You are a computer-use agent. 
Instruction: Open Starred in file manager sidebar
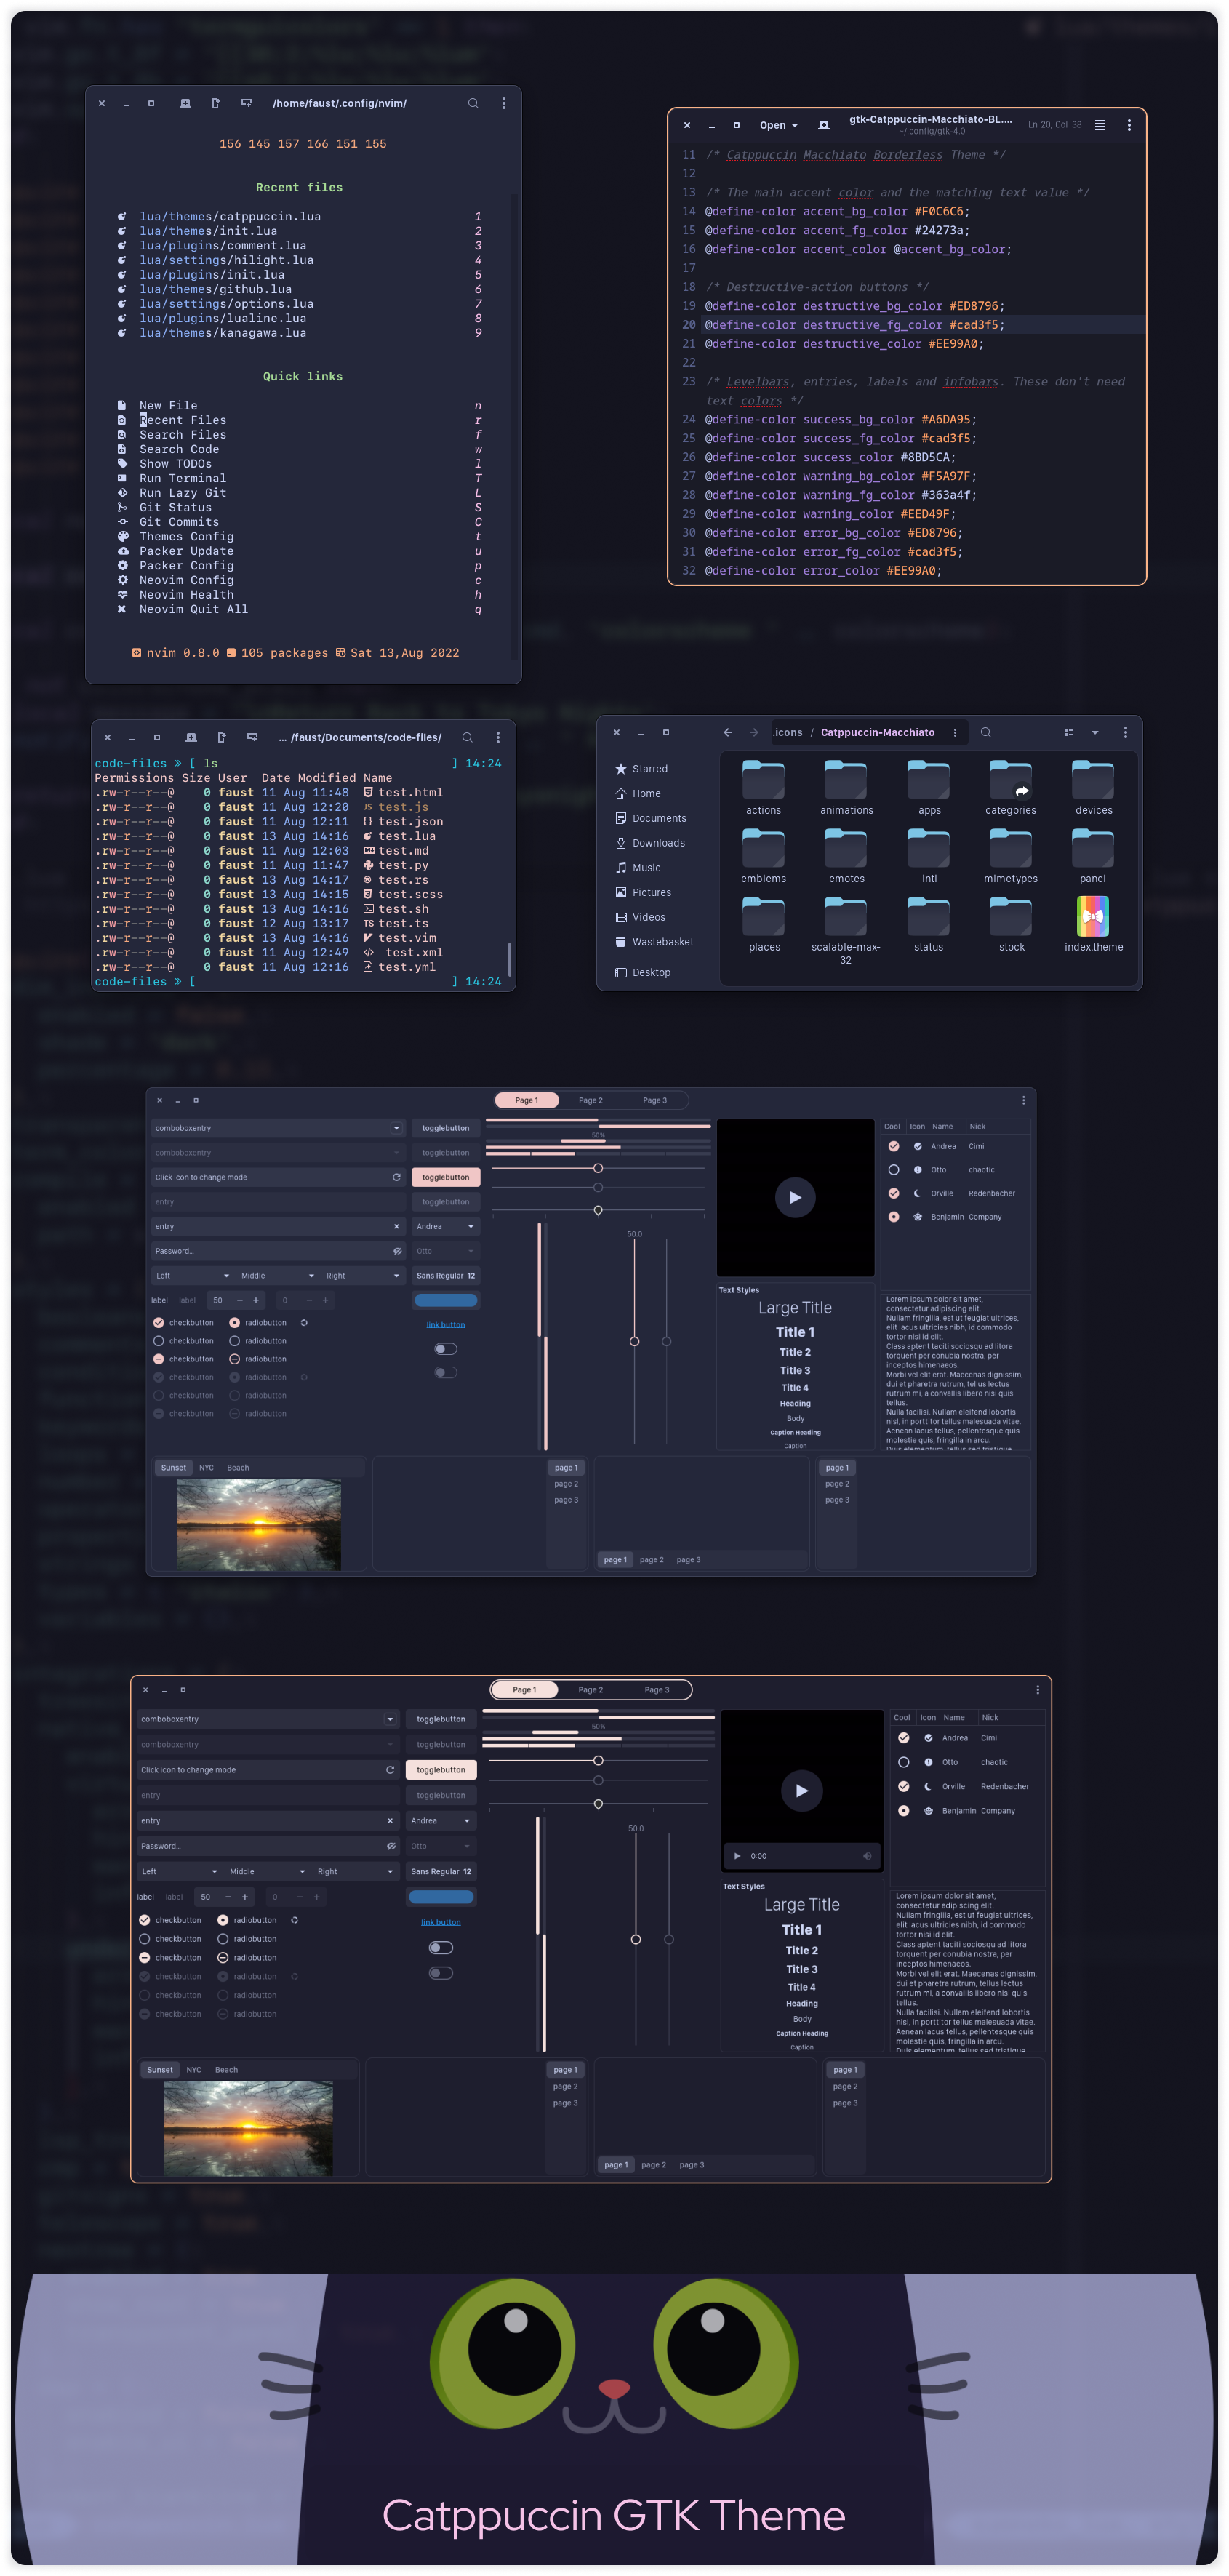tap(641, 769)
